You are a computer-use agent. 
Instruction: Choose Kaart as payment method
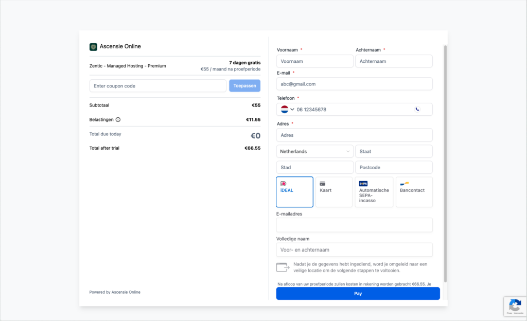[x=333, y=192]
